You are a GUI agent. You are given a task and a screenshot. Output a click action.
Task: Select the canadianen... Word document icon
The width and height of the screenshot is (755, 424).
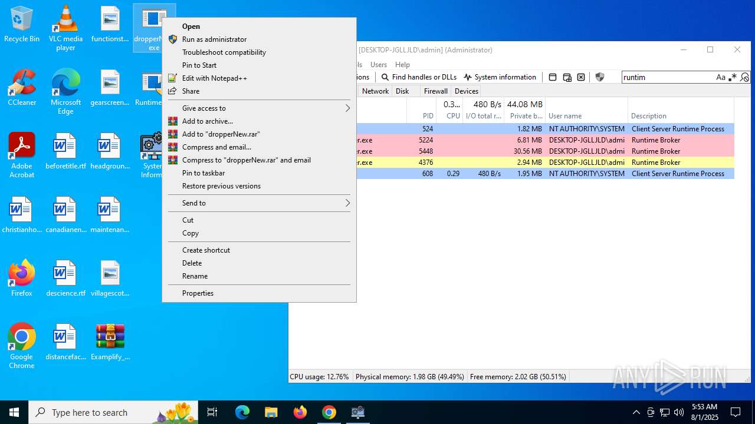tap(65, 214)
